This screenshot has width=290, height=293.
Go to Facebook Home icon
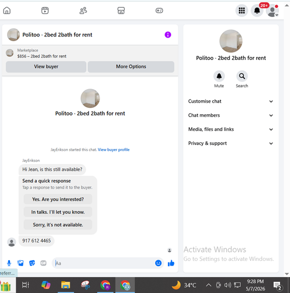click(7, 11)
